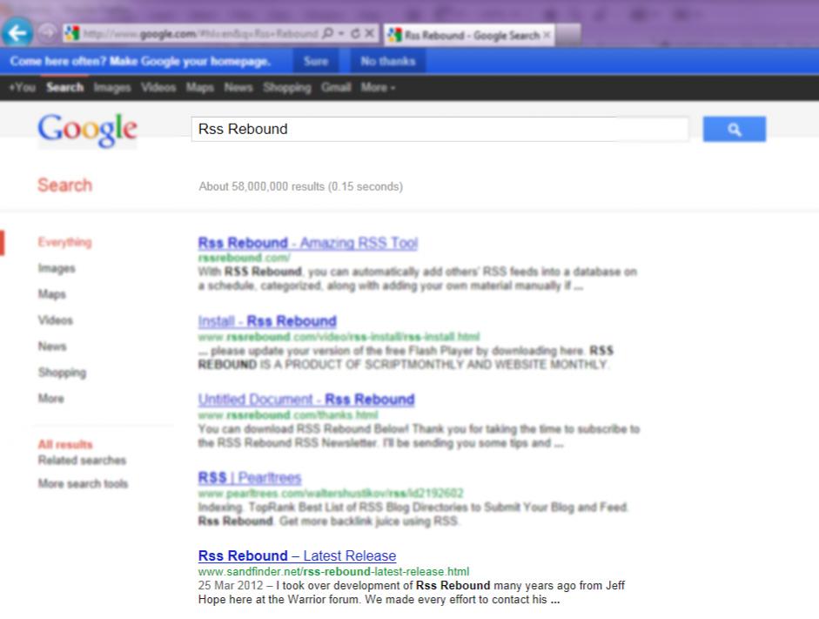Click the refresh icon in address bar
819x619 pixels.
(355, 33)
